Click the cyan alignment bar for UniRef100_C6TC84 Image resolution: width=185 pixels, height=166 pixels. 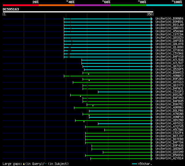(x=108, y=35)
